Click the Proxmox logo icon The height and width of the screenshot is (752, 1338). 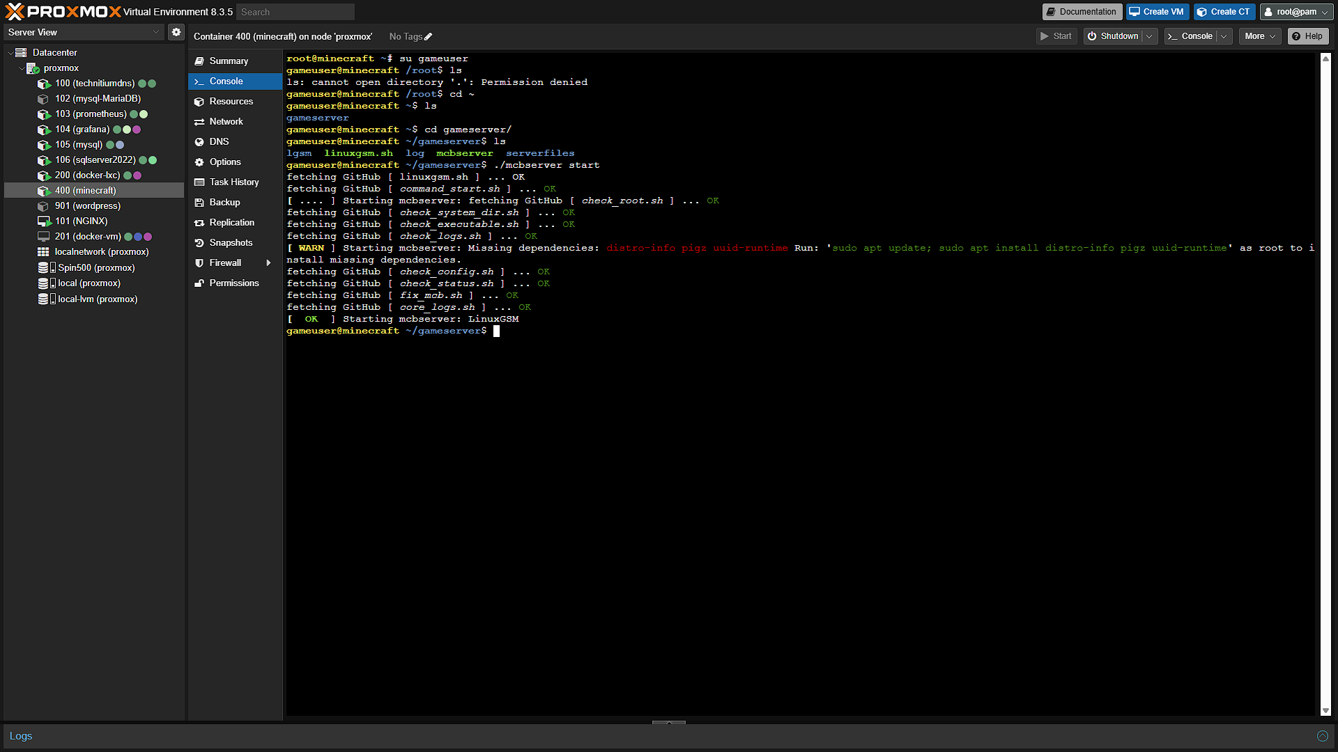15,11
